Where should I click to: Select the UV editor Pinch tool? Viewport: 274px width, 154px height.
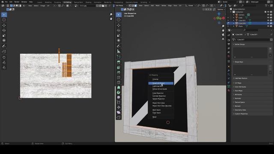pos(4,68)
